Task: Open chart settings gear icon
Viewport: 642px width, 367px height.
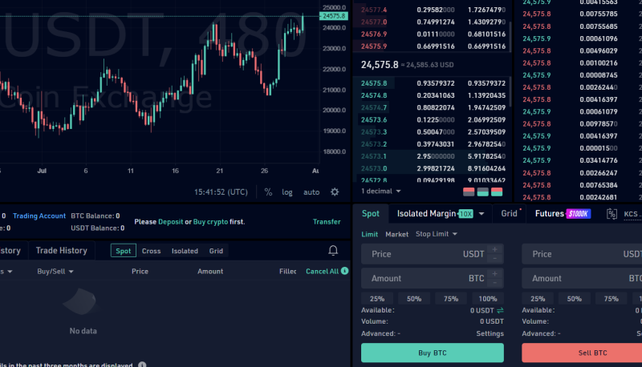Action: 335,192
